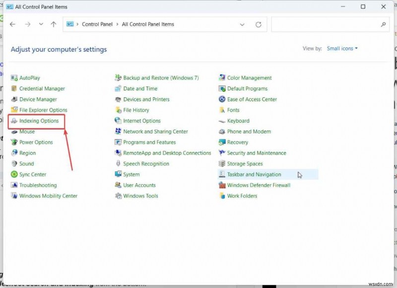
Task: Open Network and Sharing Center
Action: (155, 132)
